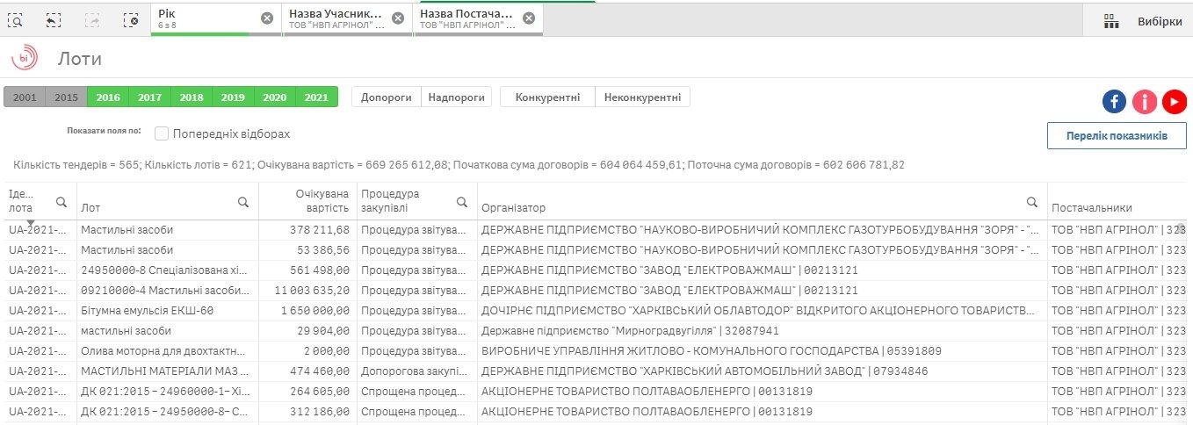Select the Бітумна емульсія ЕКШ-60 lot
This screenshot has width=1193, height=425.
(168, 311)
